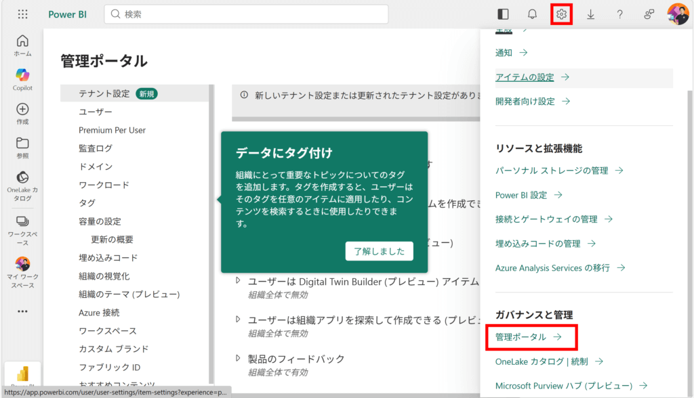This screenshot has width=694, height=398.
Task: Expand the product feedback setting
Action: point(238,358)
